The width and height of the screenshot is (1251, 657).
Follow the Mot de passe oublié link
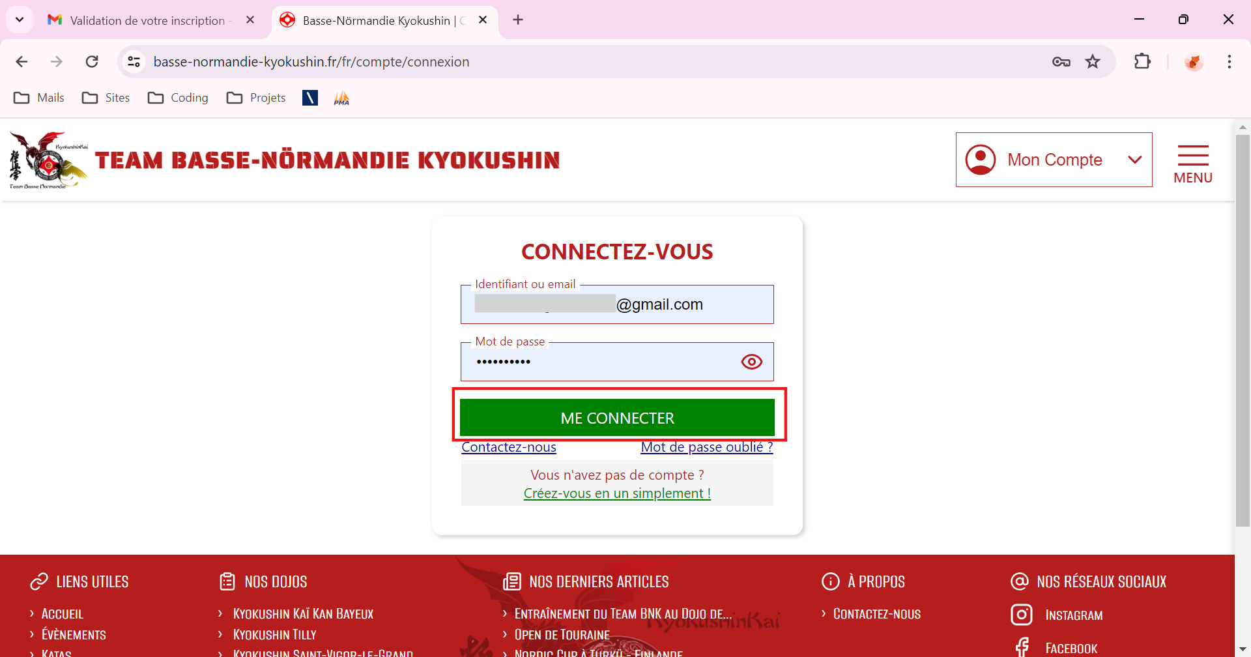tap(706, 447)
